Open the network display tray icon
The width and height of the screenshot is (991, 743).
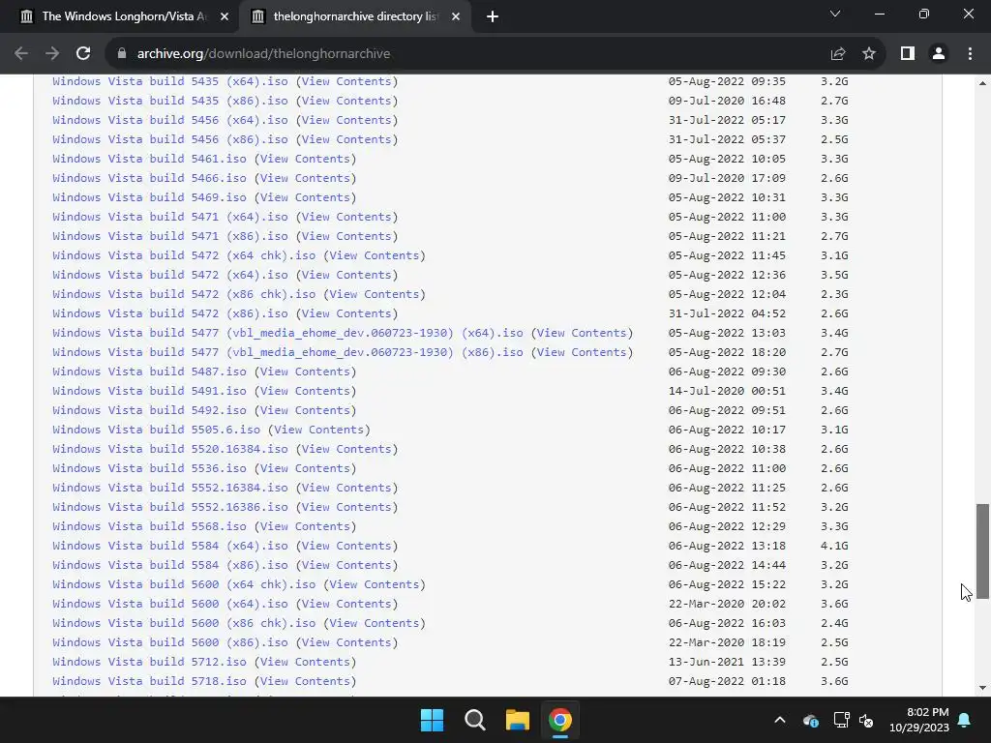pos(841,720)
